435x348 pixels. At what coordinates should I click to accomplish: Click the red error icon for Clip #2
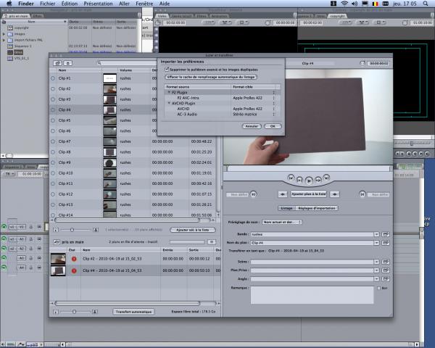click(74, 258)
